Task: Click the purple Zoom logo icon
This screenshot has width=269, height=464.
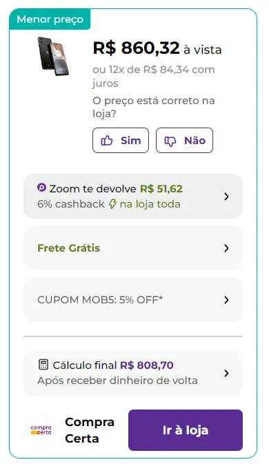Action: [x=41, y=188]
